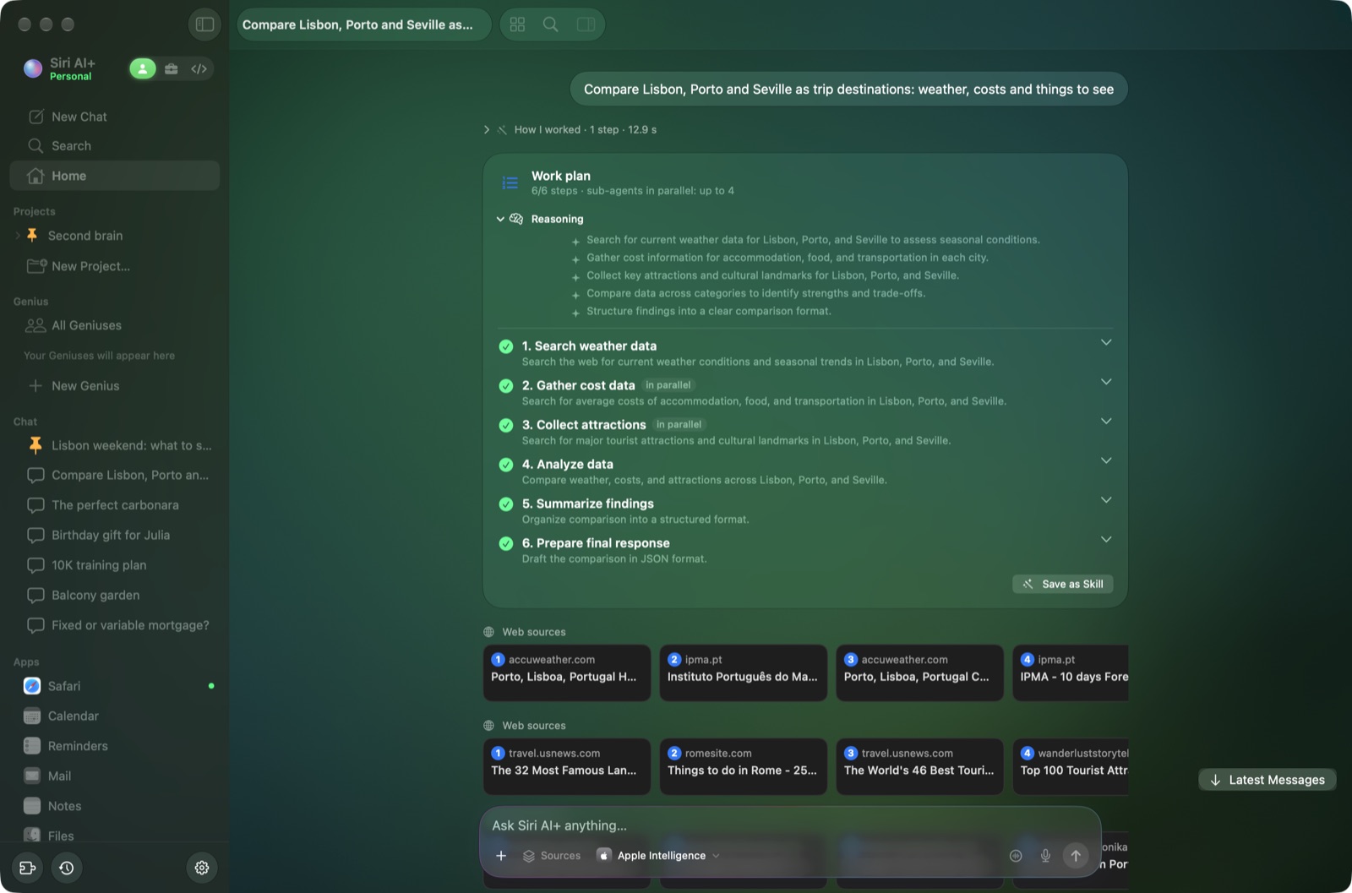Open Birthday gift for Julia chat
The image size is (1352, 893).
pyautogui.click(x=115, y=536)
